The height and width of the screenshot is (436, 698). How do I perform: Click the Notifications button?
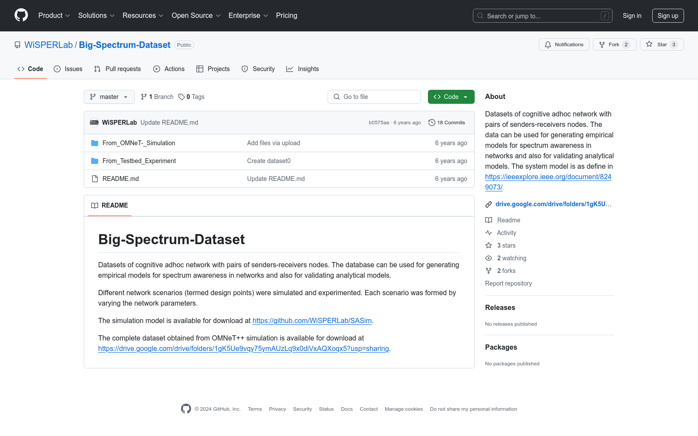pyautogui.click(x=564, y=44)
